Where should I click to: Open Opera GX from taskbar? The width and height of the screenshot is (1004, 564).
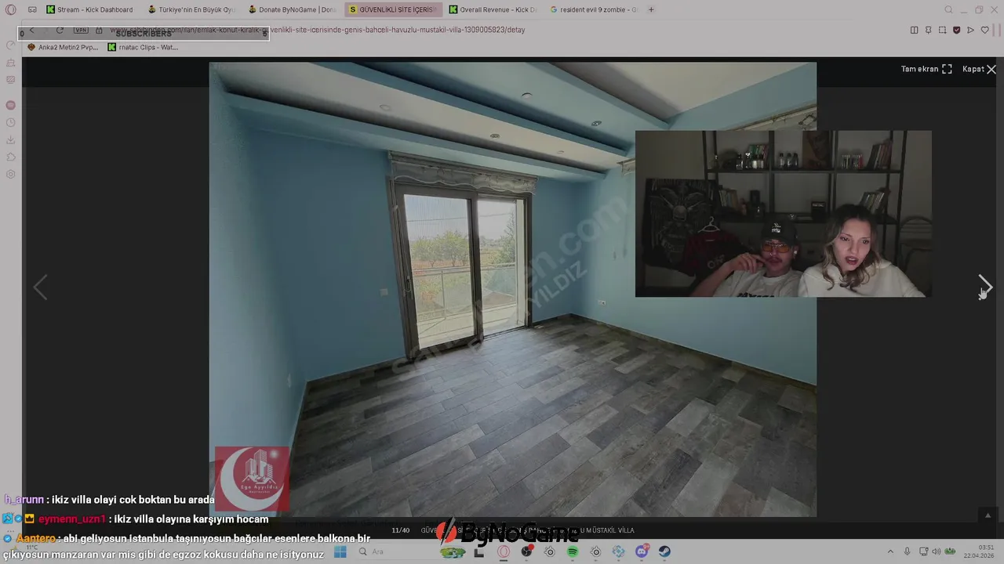(504, 551)
